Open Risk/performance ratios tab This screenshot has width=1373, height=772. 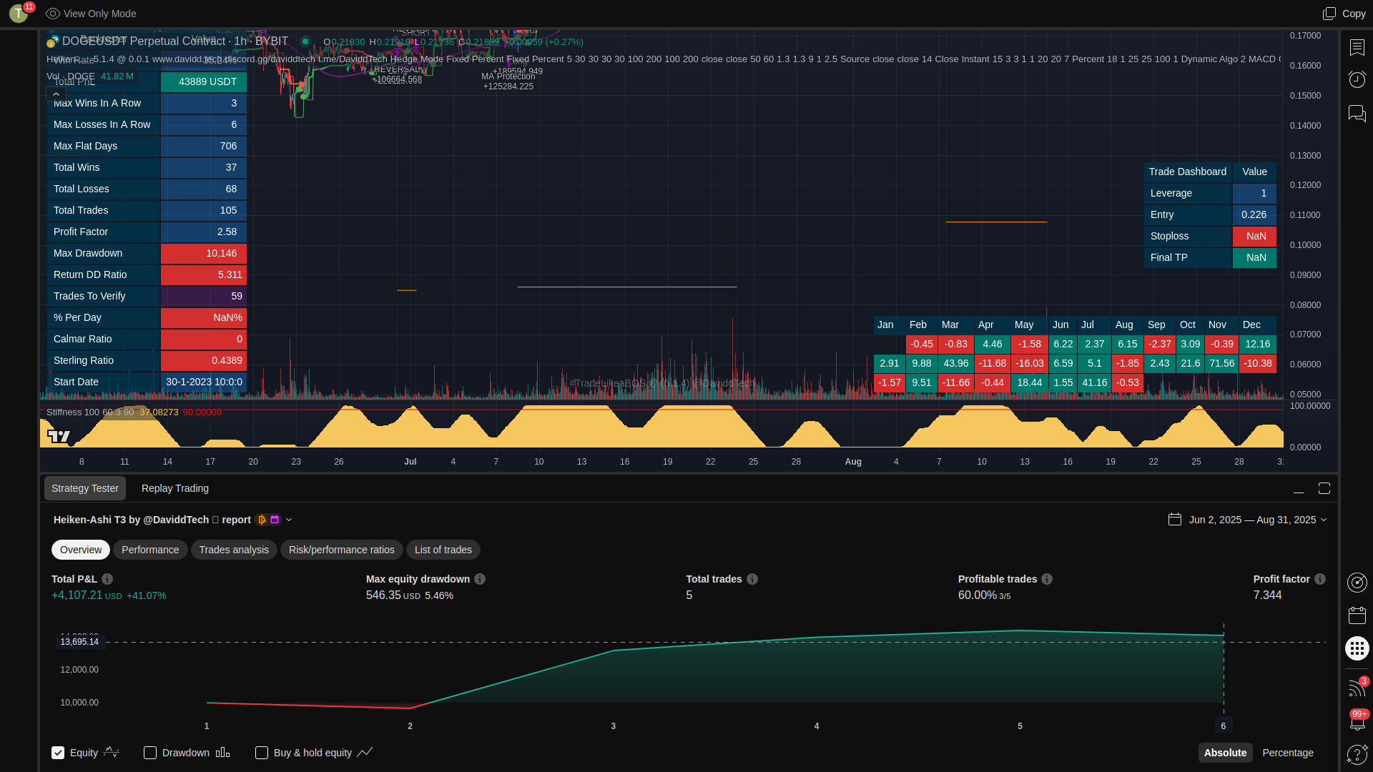(x=342, y=550)
